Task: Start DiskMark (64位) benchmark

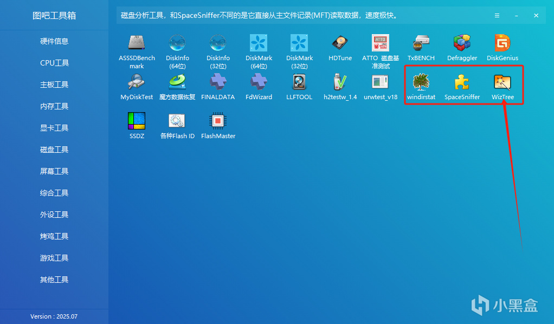Action: 259,51
